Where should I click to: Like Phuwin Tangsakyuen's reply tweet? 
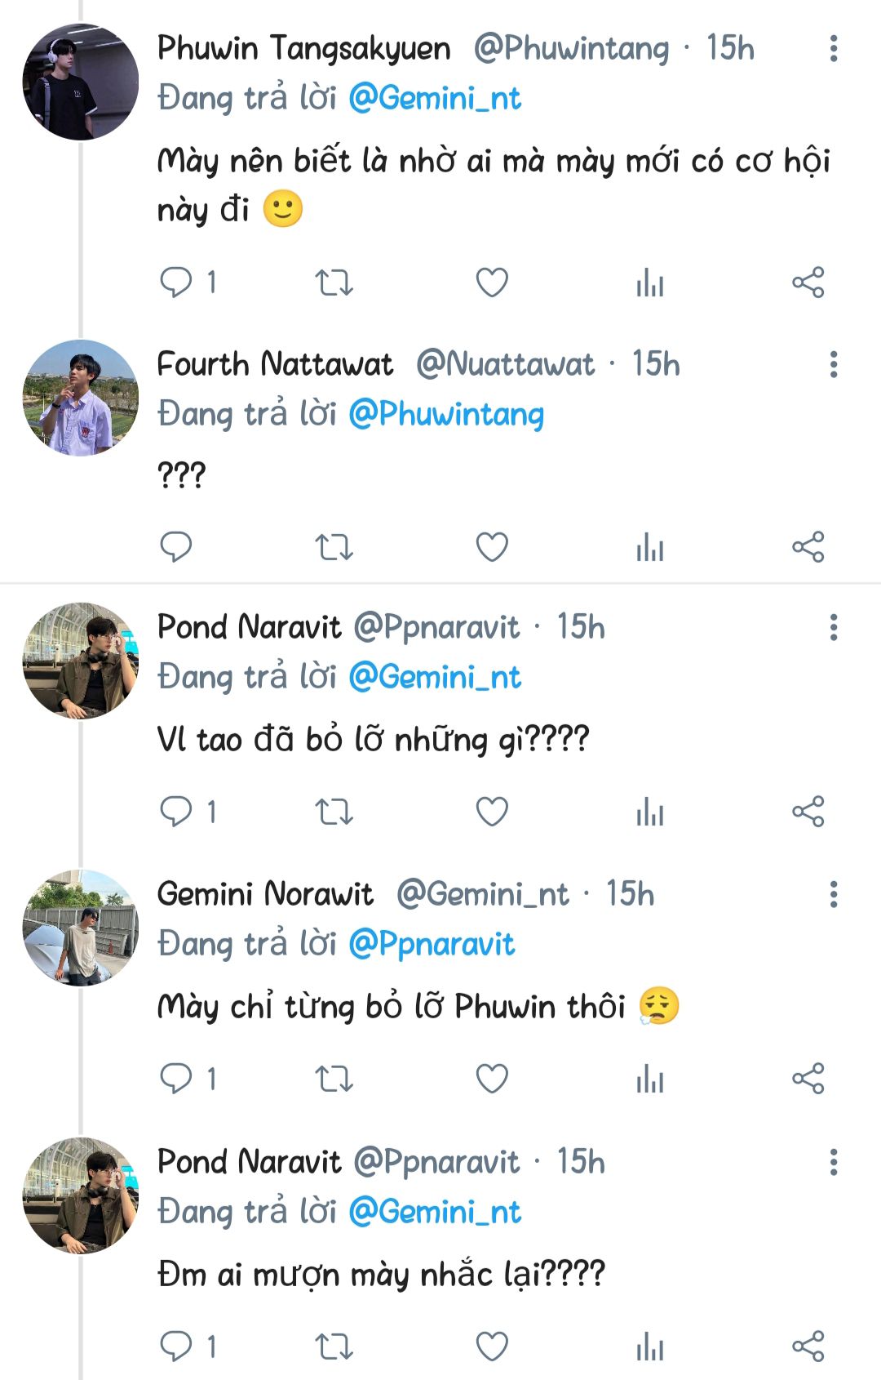492,283
